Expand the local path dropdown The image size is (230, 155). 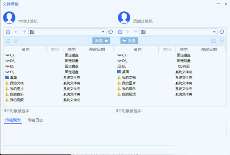pyautogui.click(x=103, y=32)
